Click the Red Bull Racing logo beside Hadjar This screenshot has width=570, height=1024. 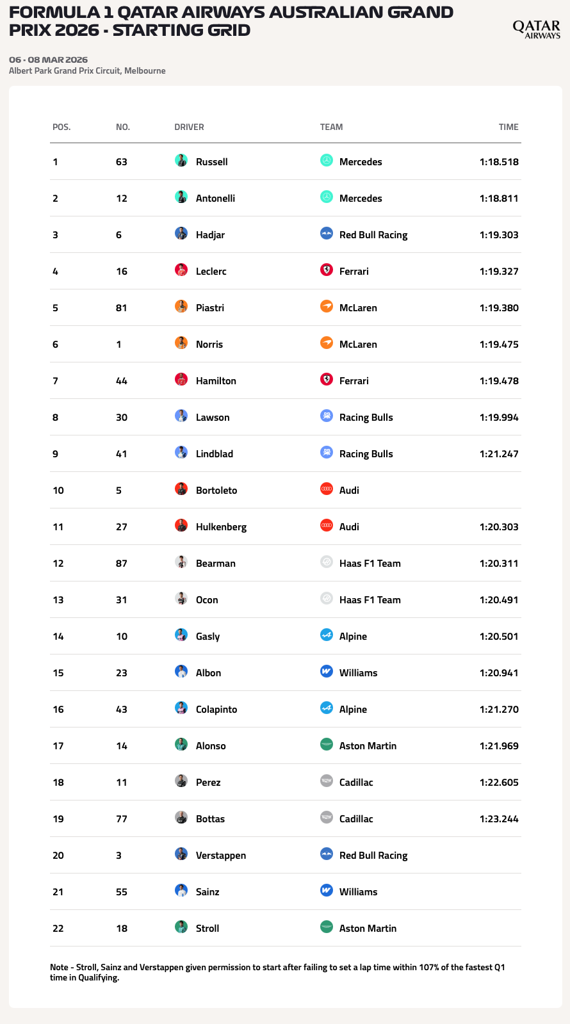pyautogui.click(x=327, y=234)
